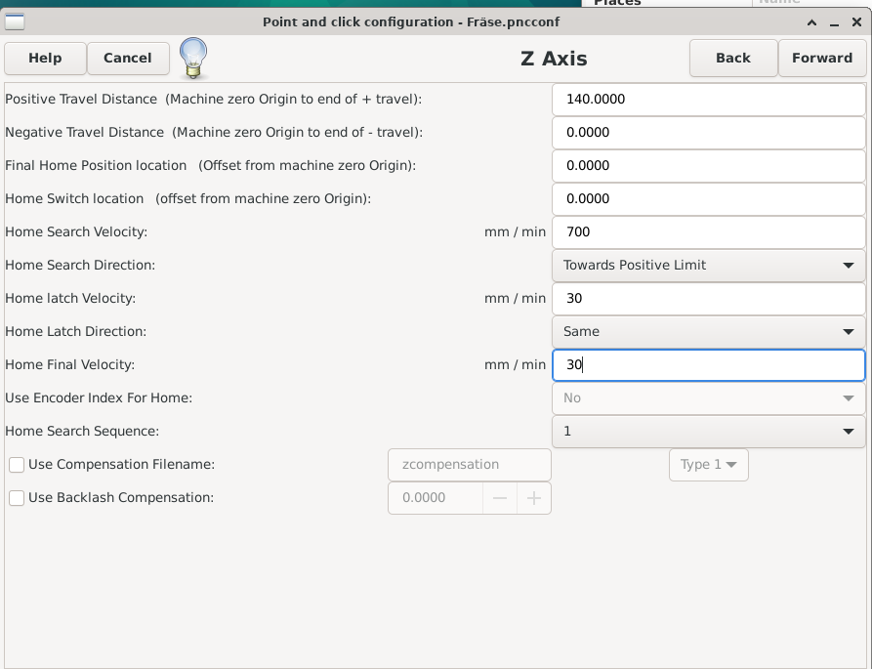Viewport: 872px width, 669px height.
Task: Click the Positive Travel Distance field
Action: pos(708,100)
